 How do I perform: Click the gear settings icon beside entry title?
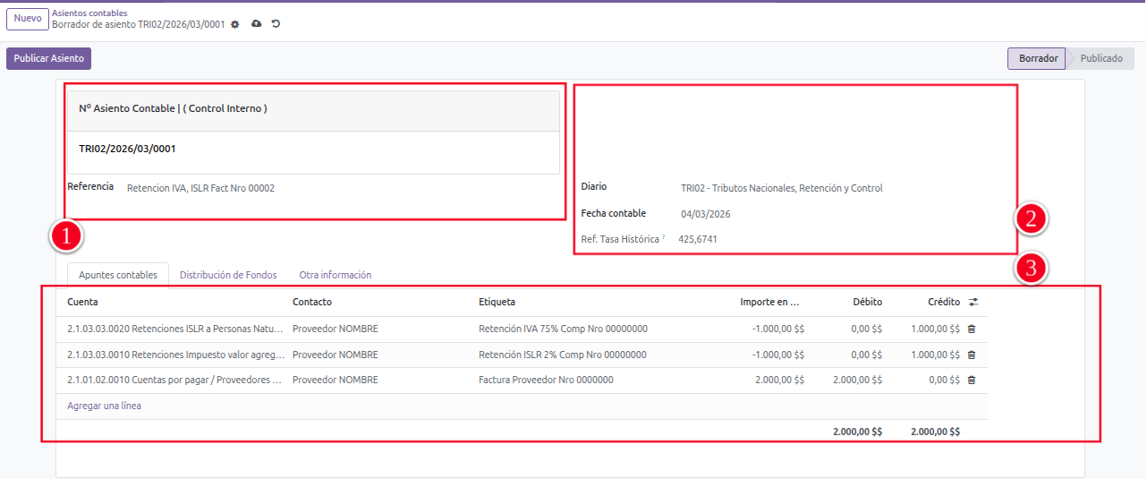(x=235, y=25)
